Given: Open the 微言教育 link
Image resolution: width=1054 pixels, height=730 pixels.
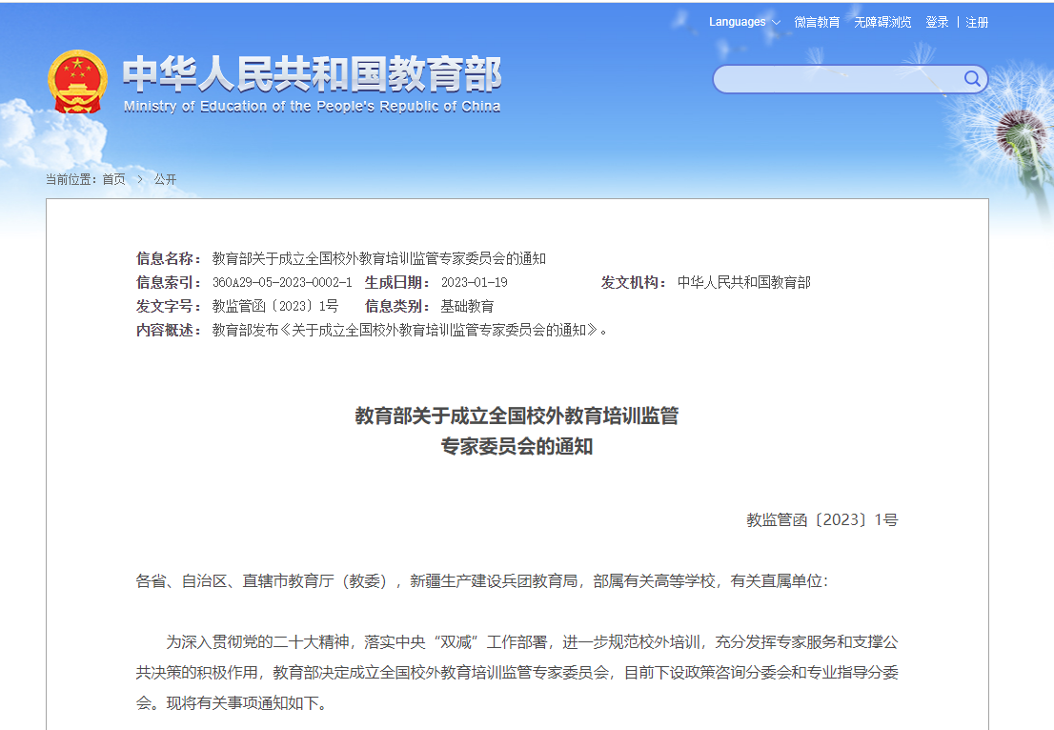Looking at the screenshot, I should click(x=817, y=22).
